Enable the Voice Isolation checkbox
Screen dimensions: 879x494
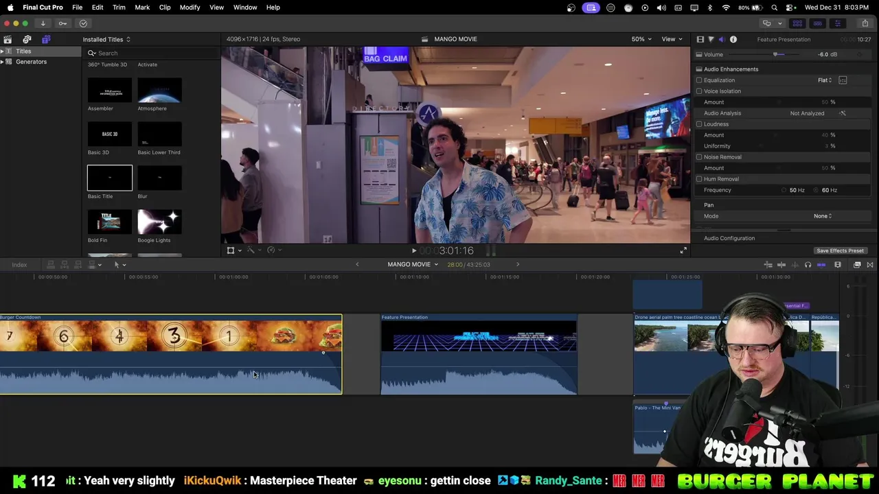699,91
